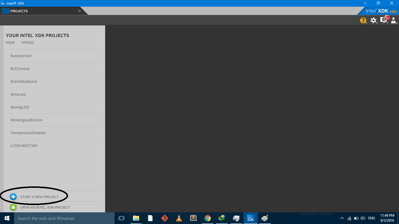The height and width of the screenshot is (224, 399).
Task: Sort projects by OPENED column
Action: (x=27, y=43)
